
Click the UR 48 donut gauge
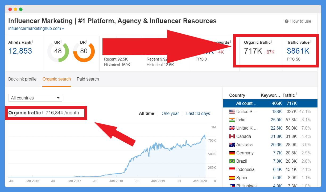pos(58,51)
